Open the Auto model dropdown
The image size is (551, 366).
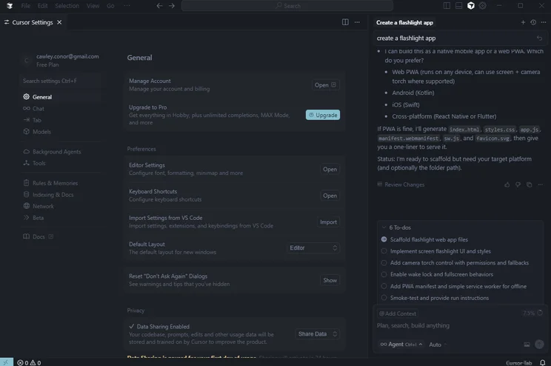pos(438,345)
